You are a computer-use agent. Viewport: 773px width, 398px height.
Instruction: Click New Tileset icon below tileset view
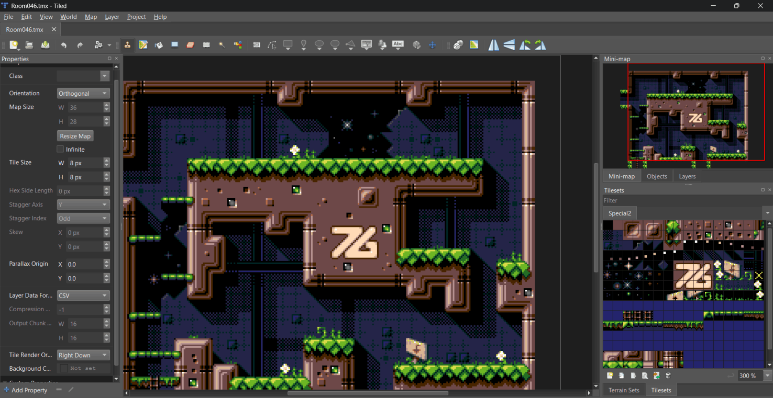coord(610,376)
